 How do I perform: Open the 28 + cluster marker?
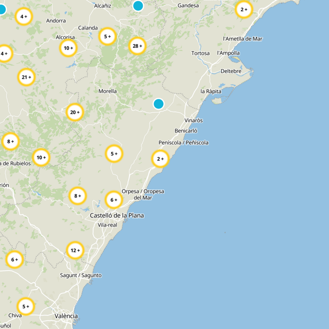(137, 46)
